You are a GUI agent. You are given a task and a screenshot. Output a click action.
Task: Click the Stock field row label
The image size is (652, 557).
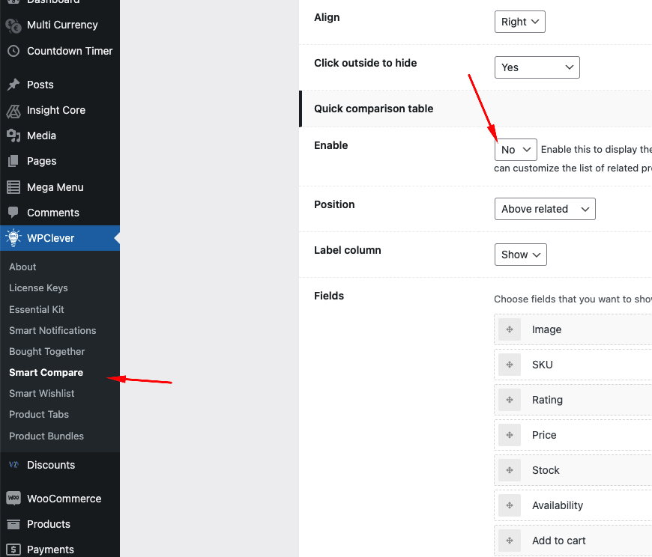point(546,470)
